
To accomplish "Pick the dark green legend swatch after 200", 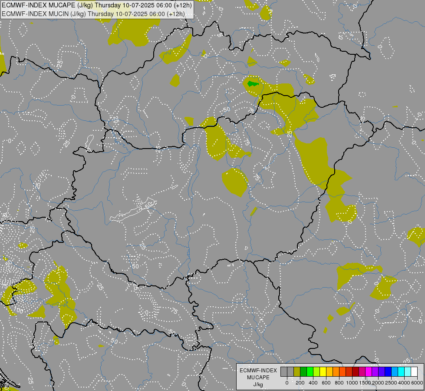I will tap(303, 372).
